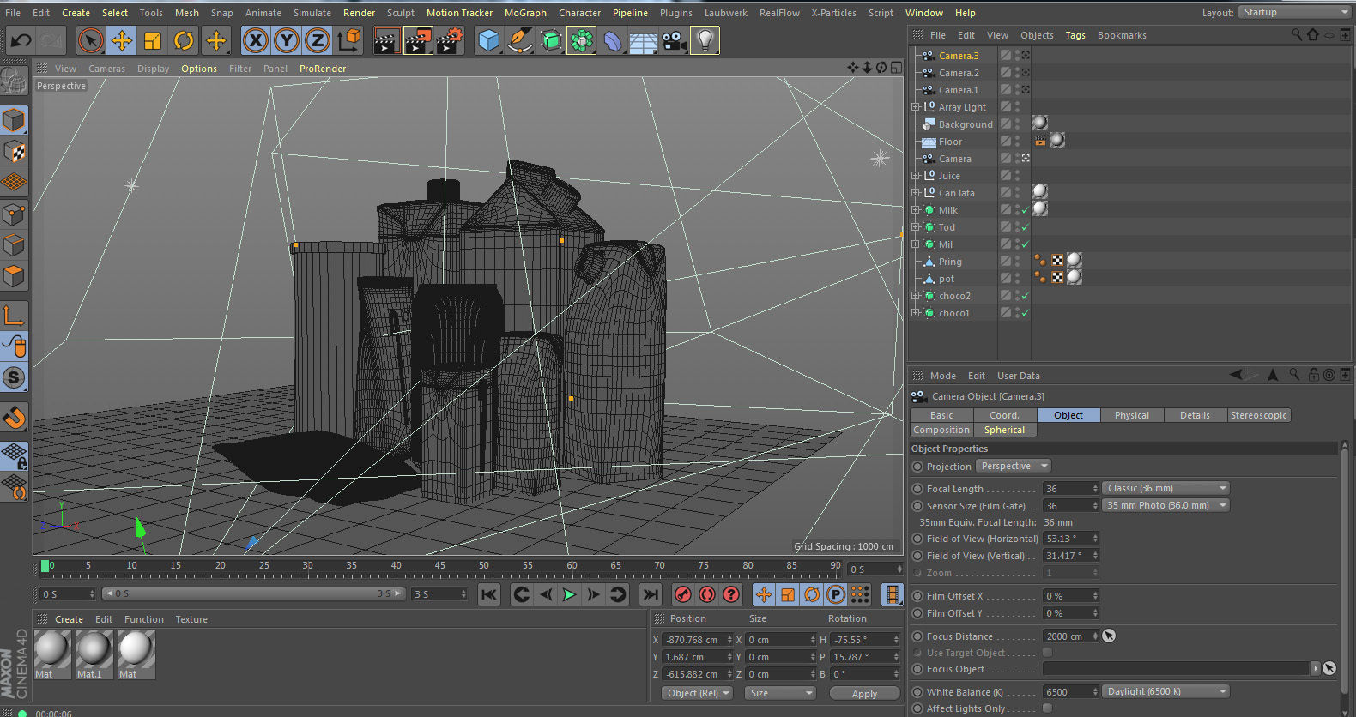Click the Light bulb icon
The height and width of the screenshot is (717, 1356).
click(x=705, y=40)
